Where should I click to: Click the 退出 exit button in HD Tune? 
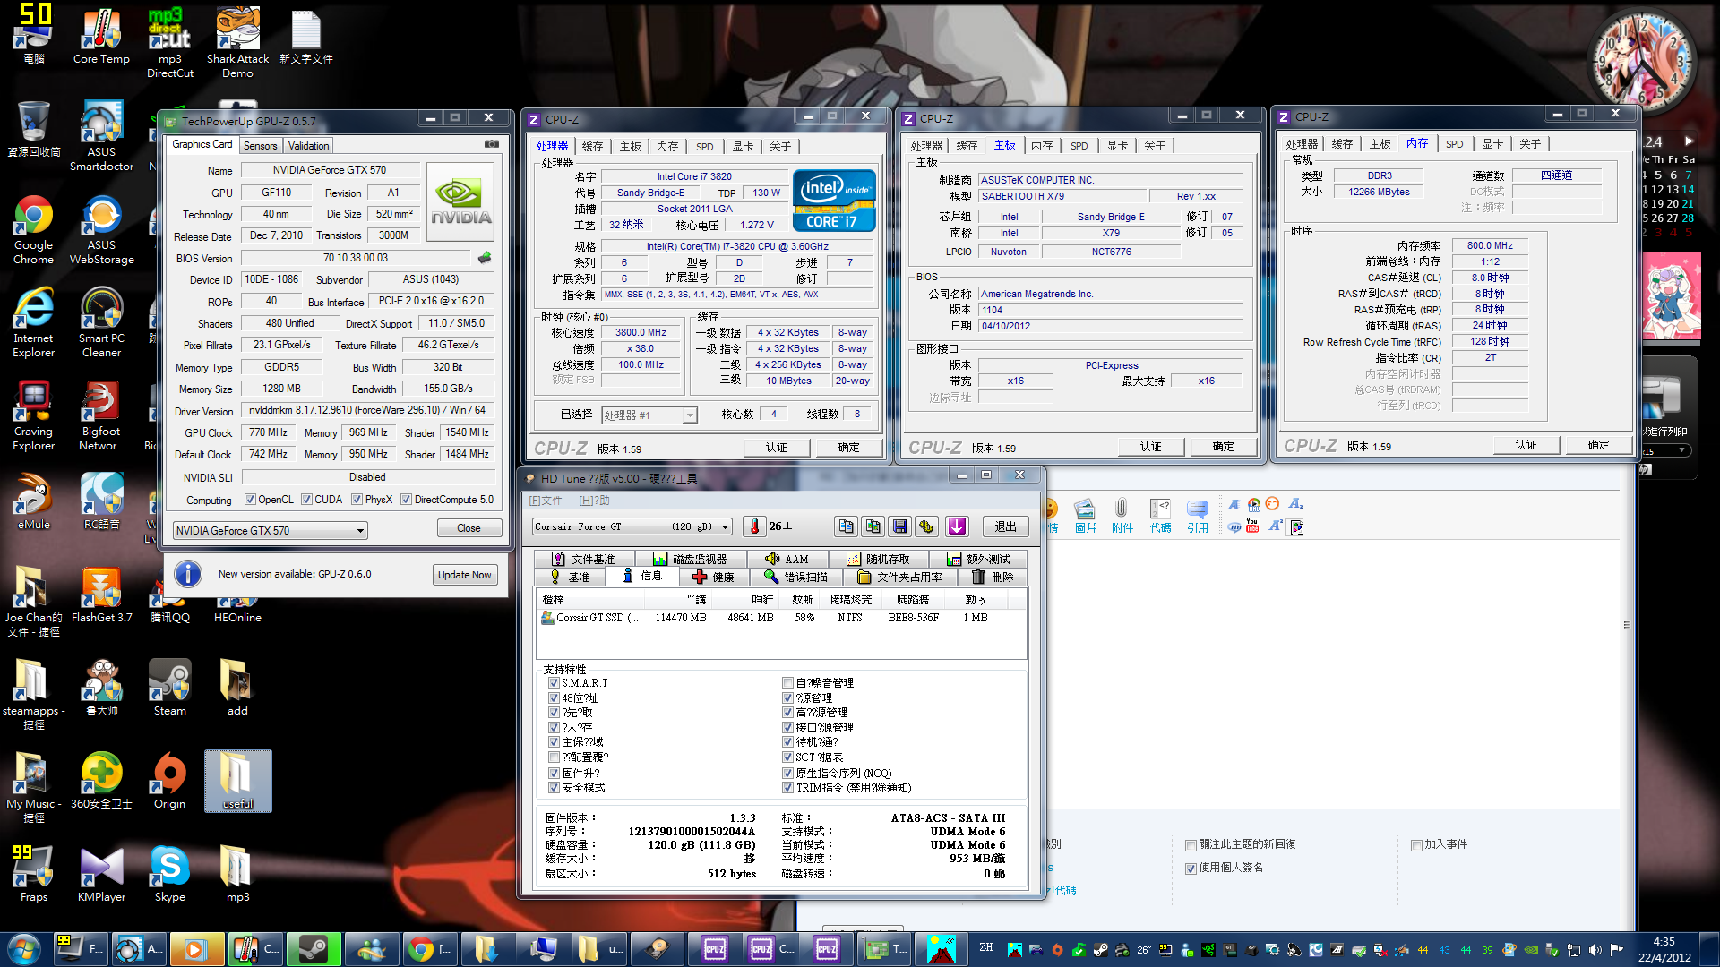tap(1005, 526)
